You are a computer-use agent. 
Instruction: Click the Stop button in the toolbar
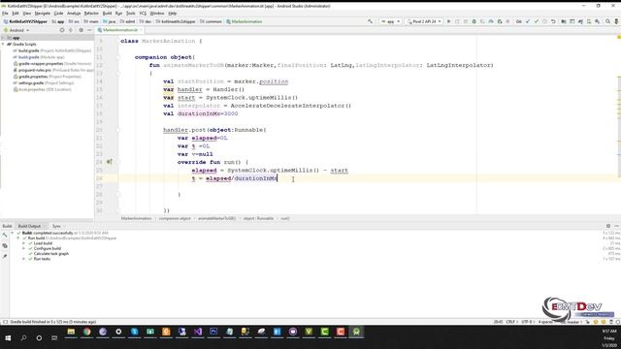[x=508, y=21]
